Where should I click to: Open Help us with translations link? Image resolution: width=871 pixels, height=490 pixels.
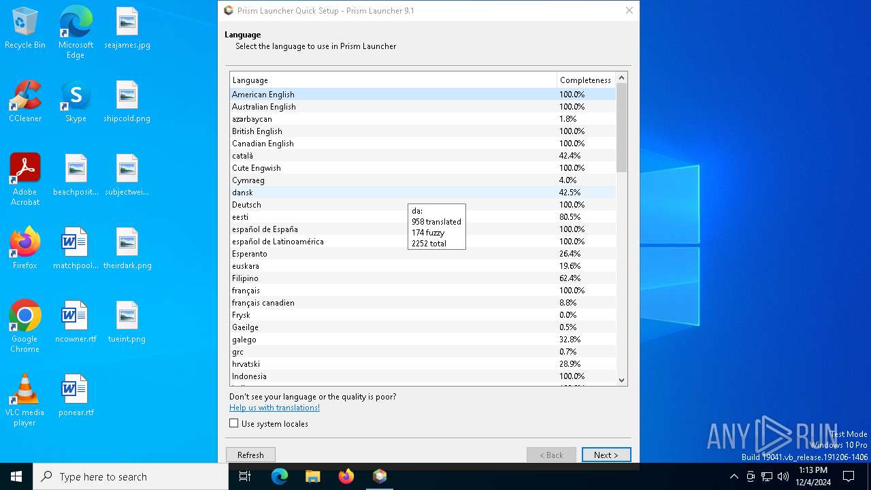[x=274, y=408]
